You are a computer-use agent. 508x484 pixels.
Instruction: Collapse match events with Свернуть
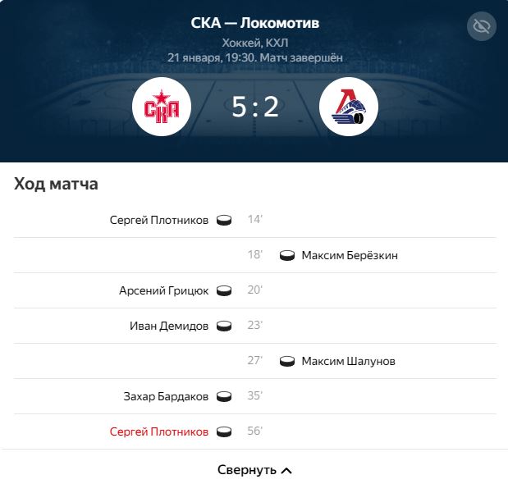click(x=254, y=470)
